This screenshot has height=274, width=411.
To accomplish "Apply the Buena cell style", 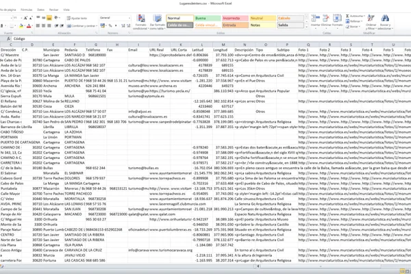I will click(208, 18).
